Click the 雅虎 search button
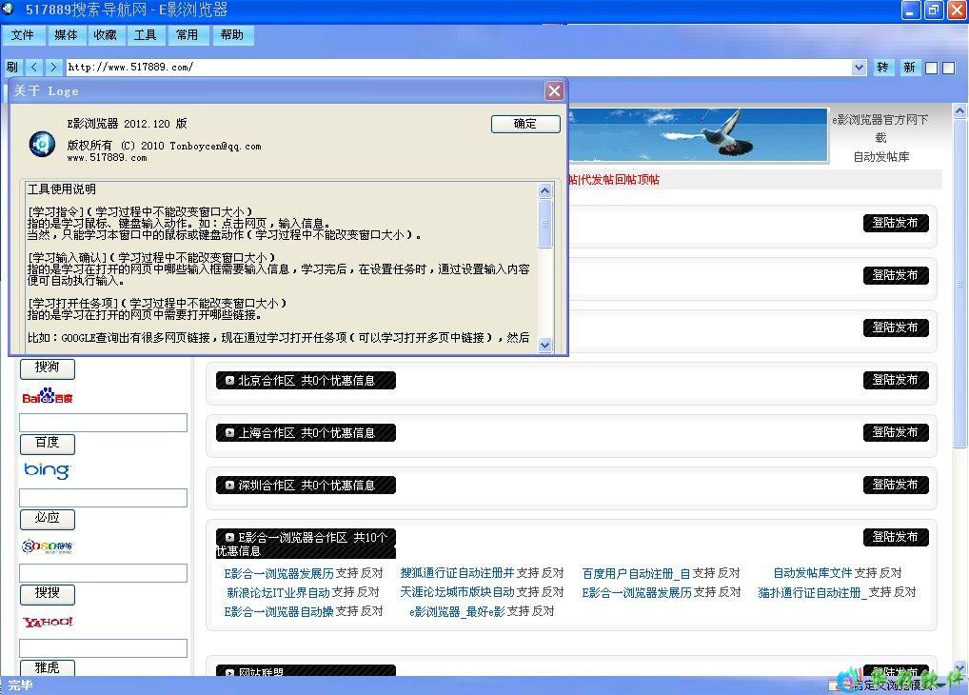The width and height of the screenshot is (969, 695). point(47,667)
